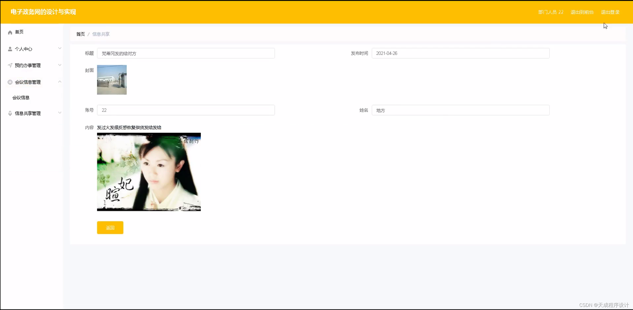Click the 封面 cover thumbnail image

tap(112, 80)
